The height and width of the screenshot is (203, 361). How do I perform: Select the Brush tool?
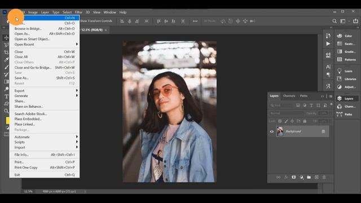coord(6,67)
